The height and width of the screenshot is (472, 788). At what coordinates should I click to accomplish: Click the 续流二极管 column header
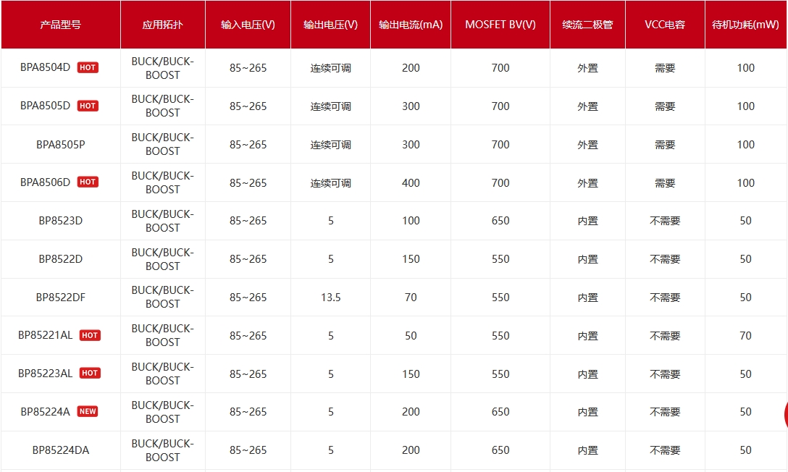[x=587, y=25]
